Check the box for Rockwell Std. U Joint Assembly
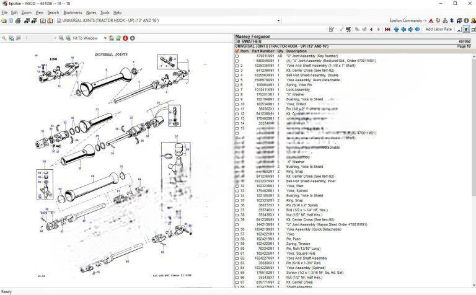Image resolution: width=476 pixels, height=295 pixels. pyautogui.click(x=237, y=61)
